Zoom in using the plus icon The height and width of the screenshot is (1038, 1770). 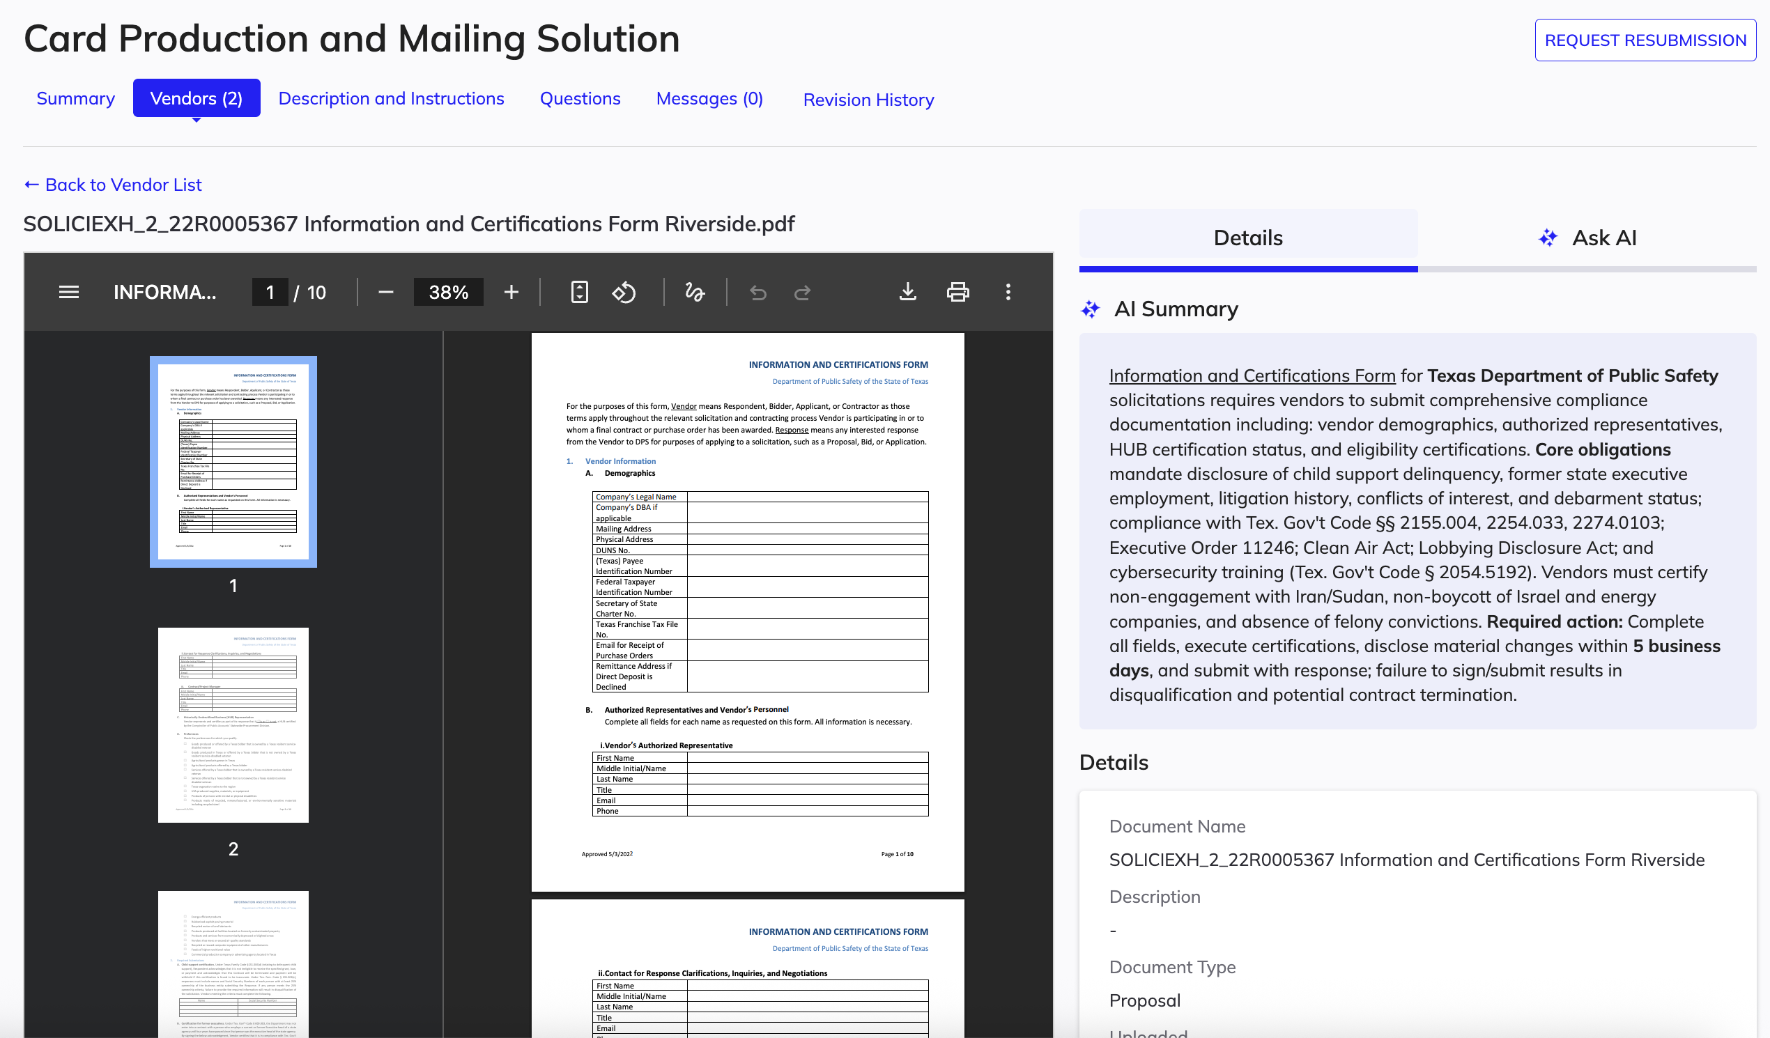click(x=511, y=292)
